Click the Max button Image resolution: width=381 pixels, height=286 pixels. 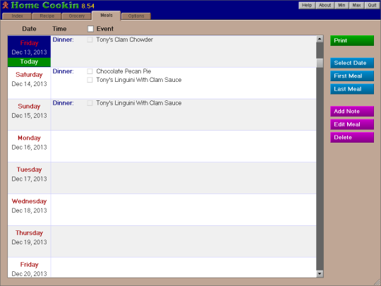(x=356, y=6)
